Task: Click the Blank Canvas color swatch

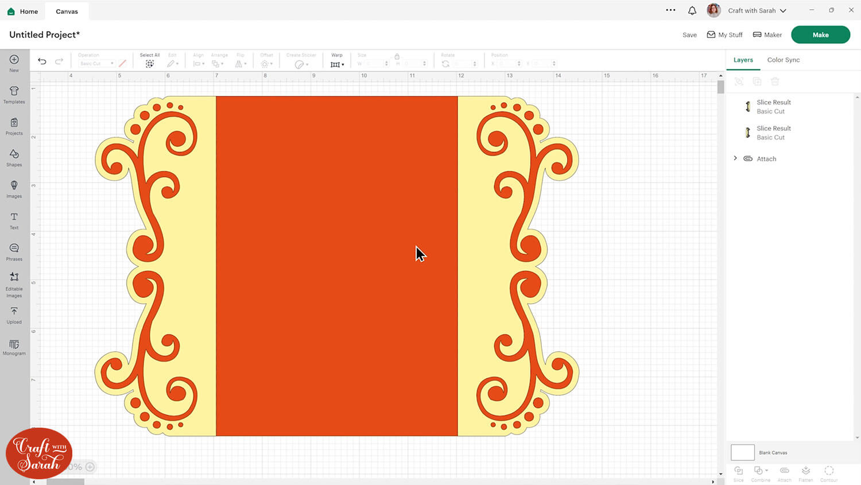Action: tap(742, 452)
